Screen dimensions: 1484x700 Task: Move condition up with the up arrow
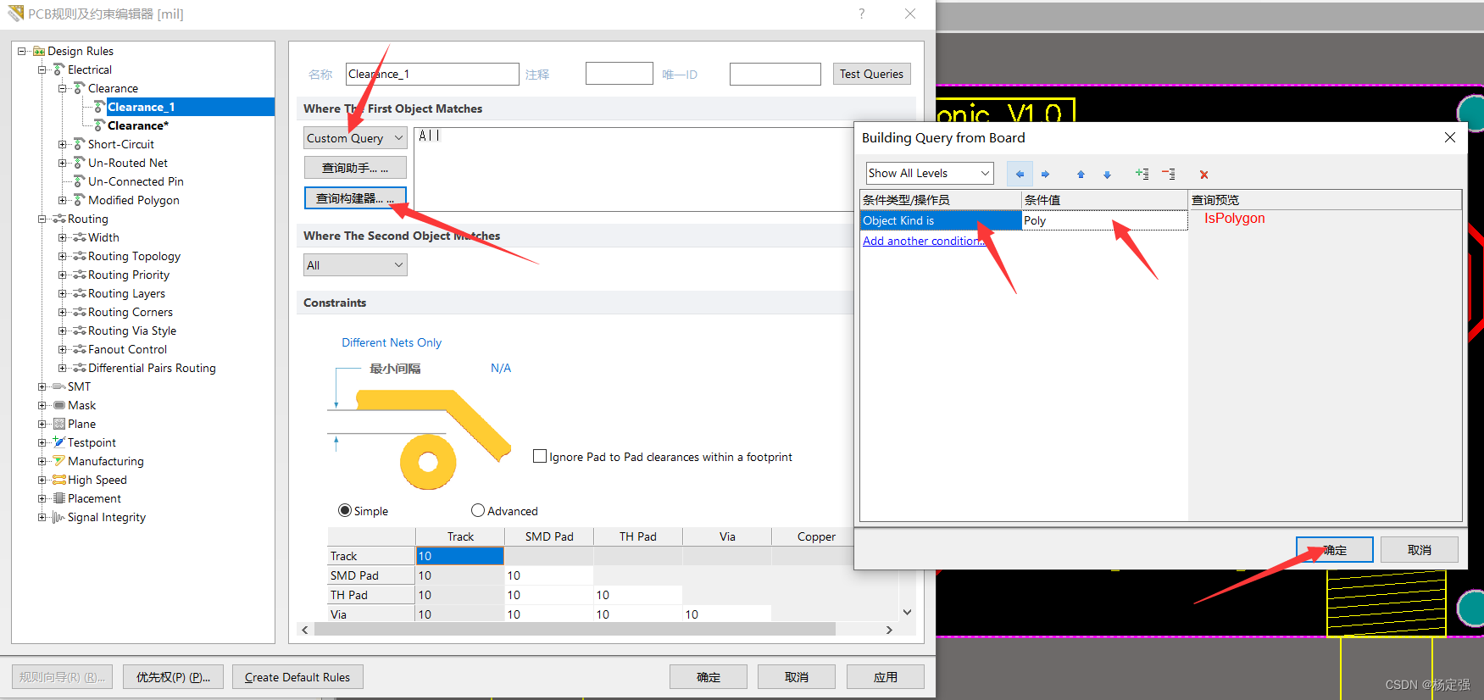1081,174
